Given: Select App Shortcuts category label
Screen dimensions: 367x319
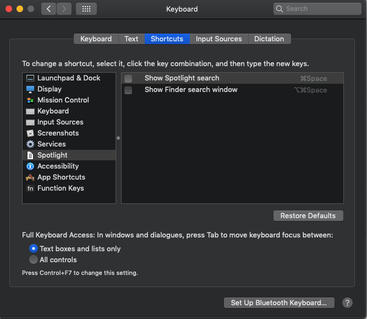Looking at the screenshot, I should (x=61, y=177).
